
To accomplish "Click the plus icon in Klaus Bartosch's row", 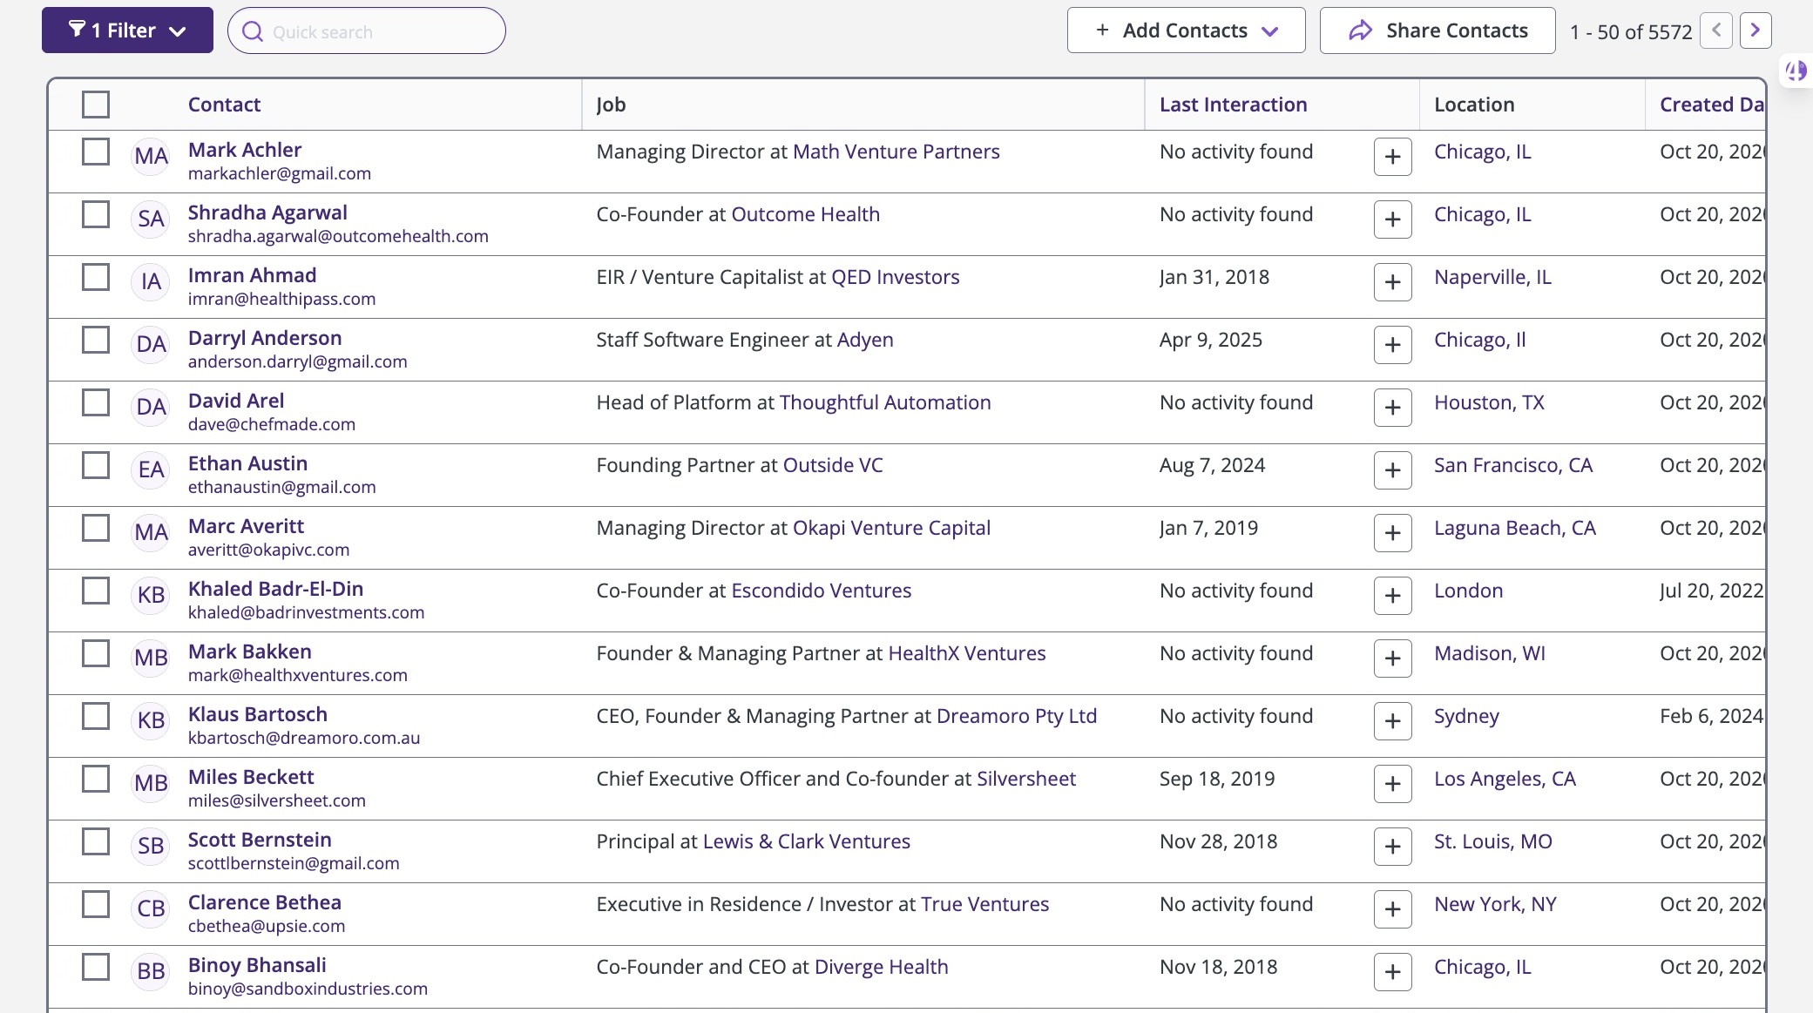I will [x=1392, y=721].
